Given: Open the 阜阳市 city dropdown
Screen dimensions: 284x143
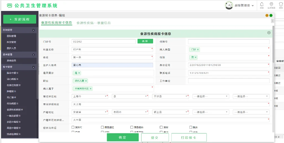Looking at the screenshot, I should (130, 112).
